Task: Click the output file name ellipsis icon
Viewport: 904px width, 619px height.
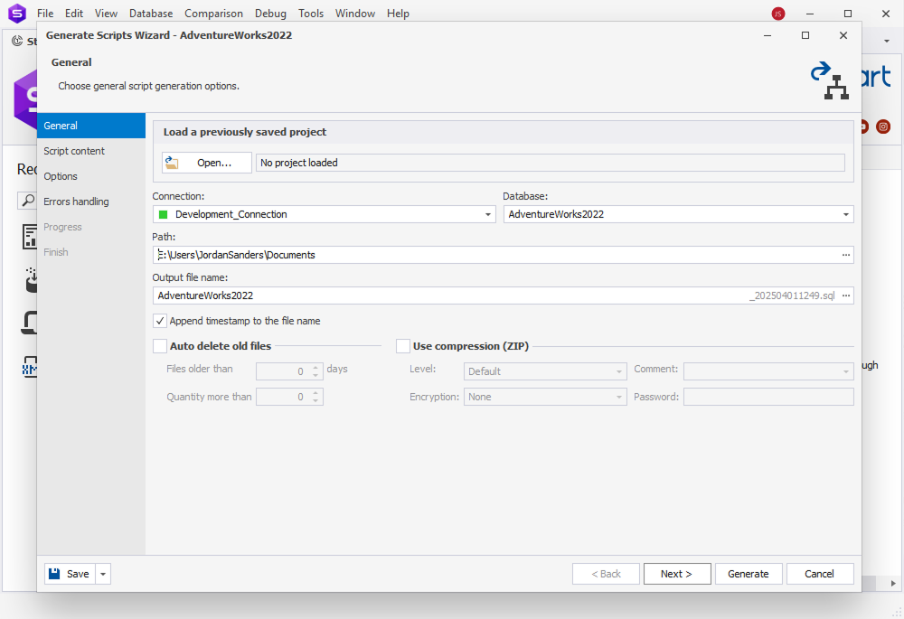Action: (844, 295)
